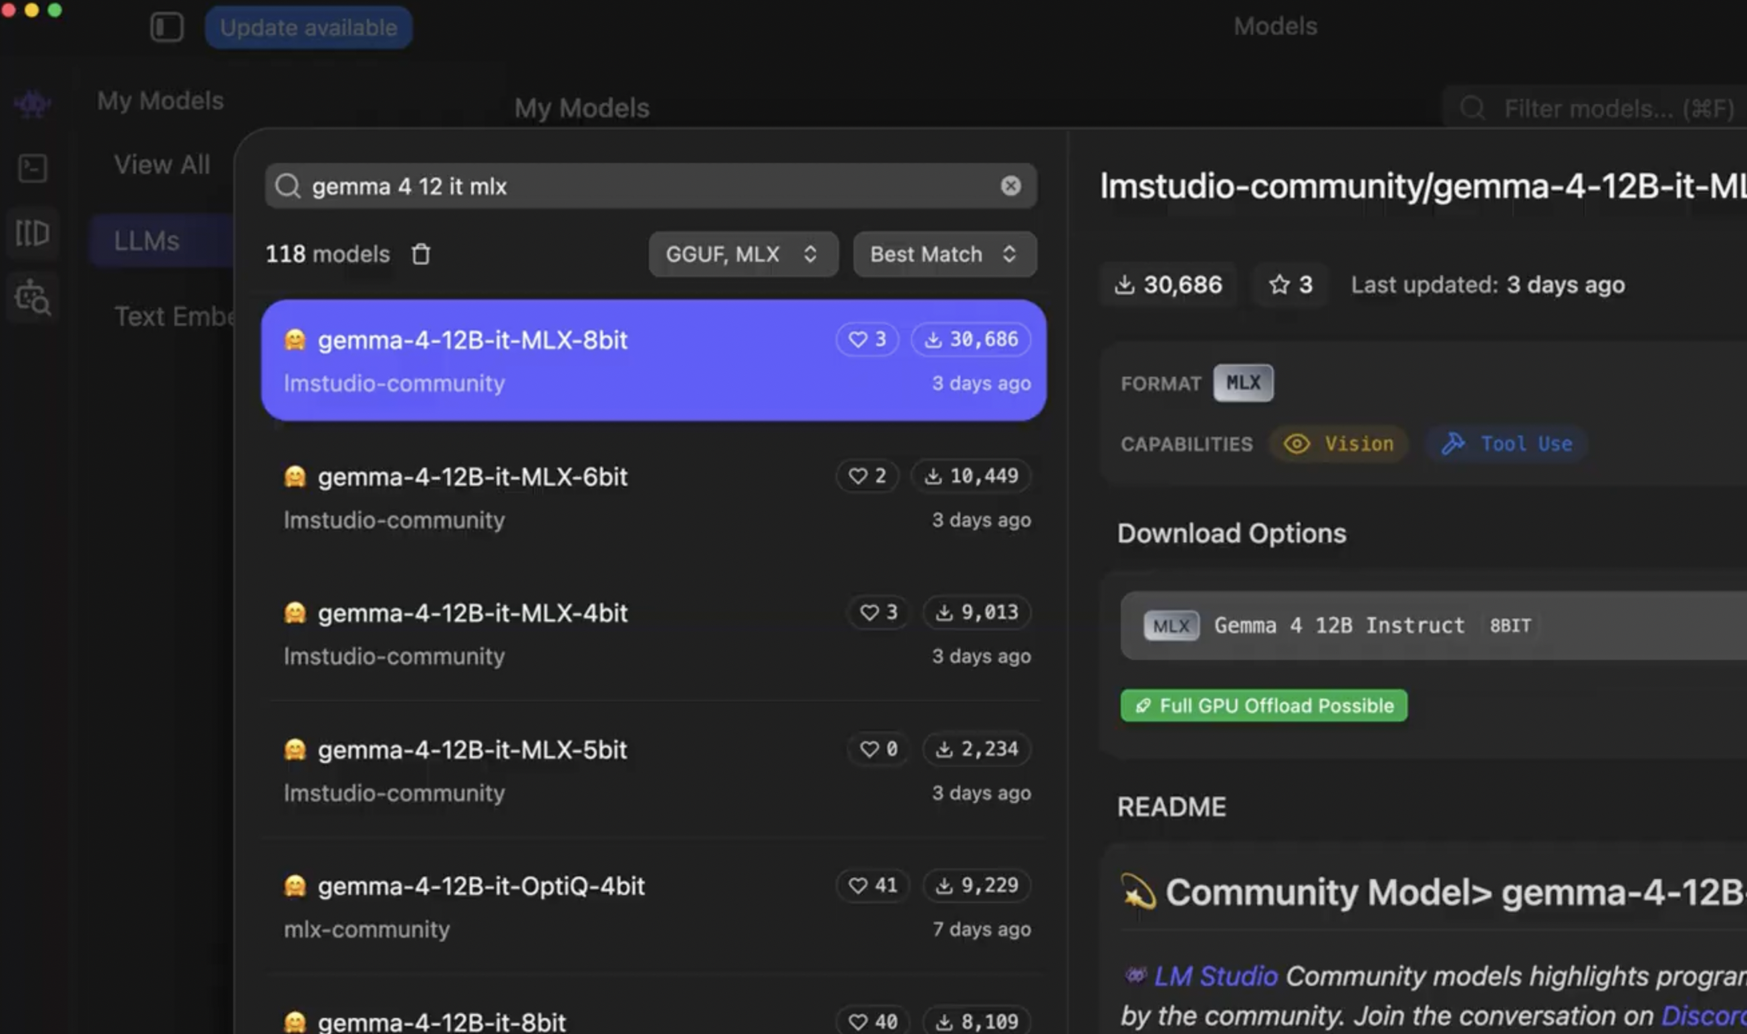Click the 10,449 downloads badge on MLX-6bit row
Image resolution: width=1747 pixels, height=1034 pixels.
[970, 476]
